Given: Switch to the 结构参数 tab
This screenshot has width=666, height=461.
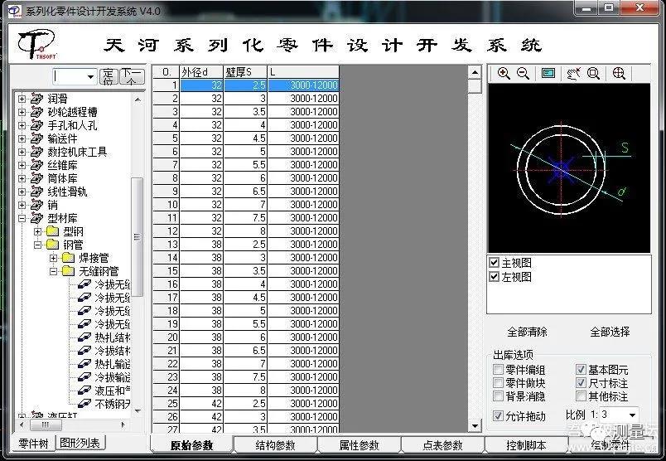Looking at the screenshot, I should coord(275,445).
